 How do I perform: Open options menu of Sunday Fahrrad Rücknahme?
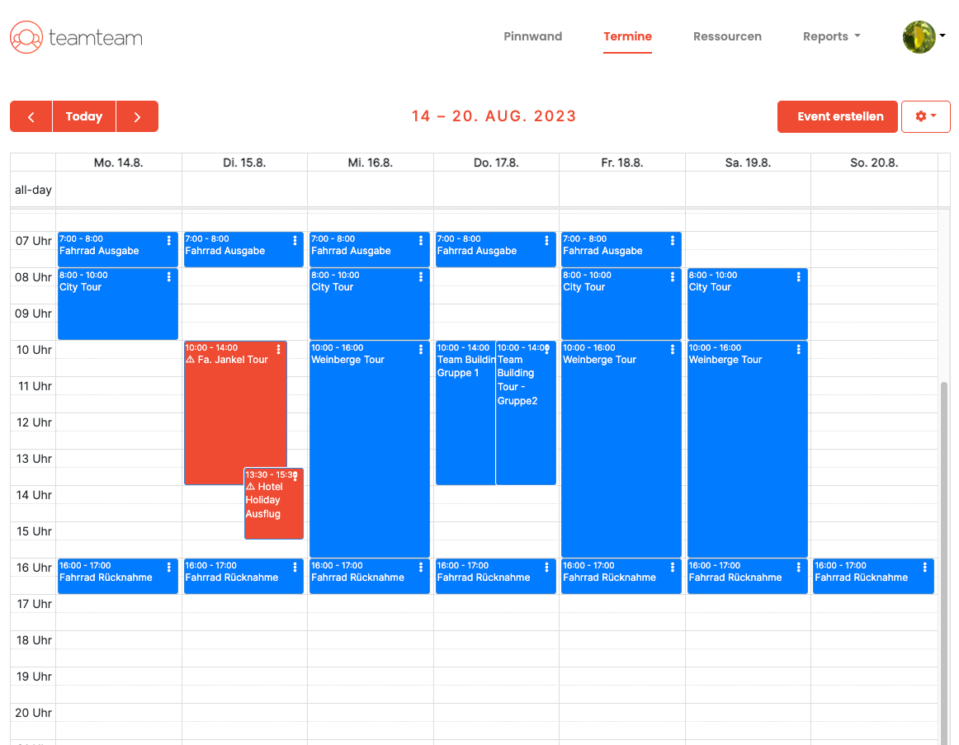pyautogui.click(x=924, y=567)
